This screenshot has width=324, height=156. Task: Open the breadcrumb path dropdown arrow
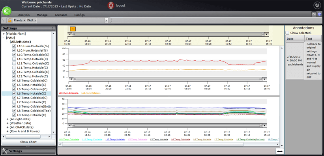coord(106,20)
